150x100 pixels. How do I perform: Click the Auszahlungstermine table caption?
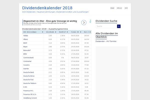click(45, 29)
